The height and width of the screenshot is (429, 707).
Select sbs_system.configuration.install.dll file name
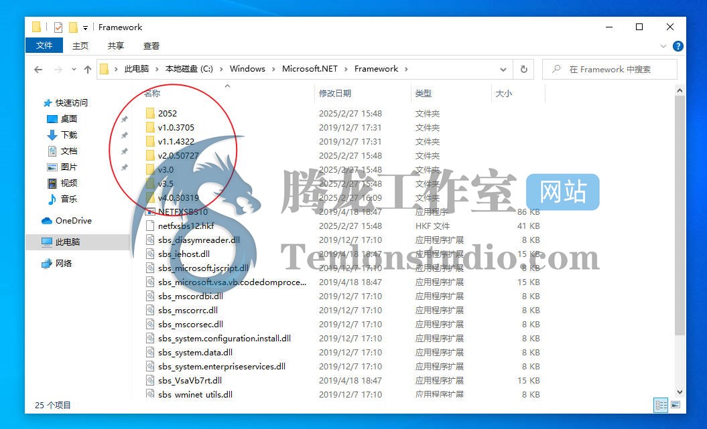click(x=224, y=338)
